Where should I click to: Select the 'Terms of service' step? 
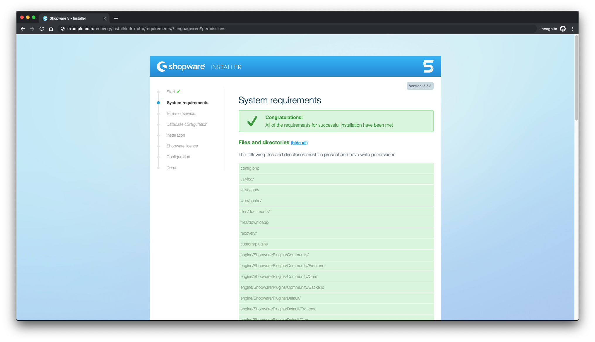[x=181, y=114]
